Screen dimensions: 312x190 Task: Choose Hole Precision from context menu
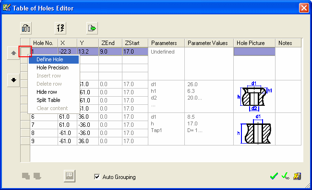[54, 67]
